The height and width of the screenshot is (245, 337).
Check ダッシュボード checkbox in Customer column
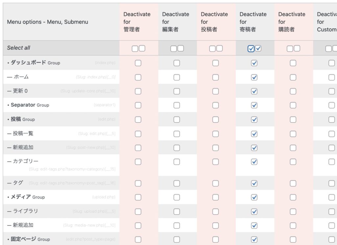[331, 63]
